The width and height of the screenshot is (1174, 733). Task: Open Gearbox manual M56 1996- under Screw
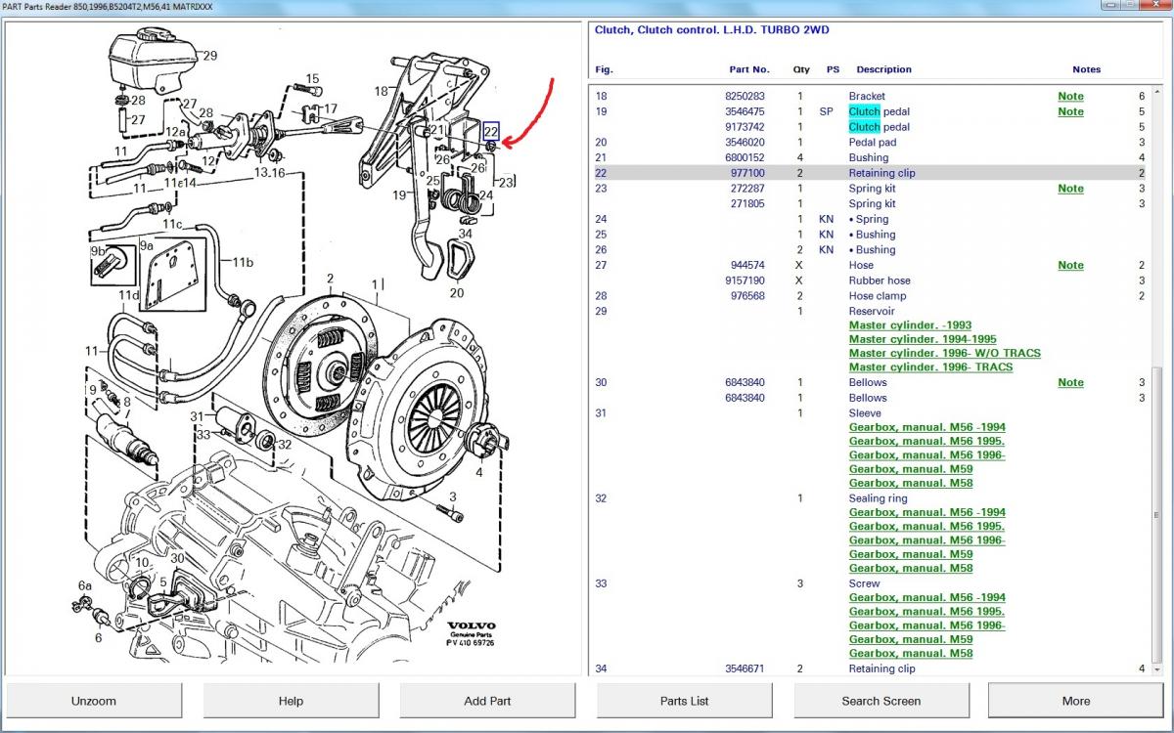pyautogui.click(x=926, y=625)
